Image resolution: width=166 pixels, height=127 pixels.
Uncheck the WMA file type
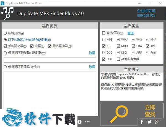118,39
